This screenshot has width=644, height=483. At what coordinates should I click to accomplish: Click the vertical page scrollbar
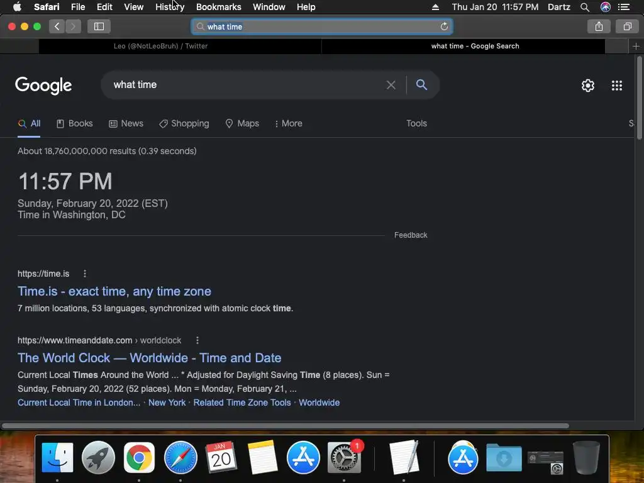point(639,99)
